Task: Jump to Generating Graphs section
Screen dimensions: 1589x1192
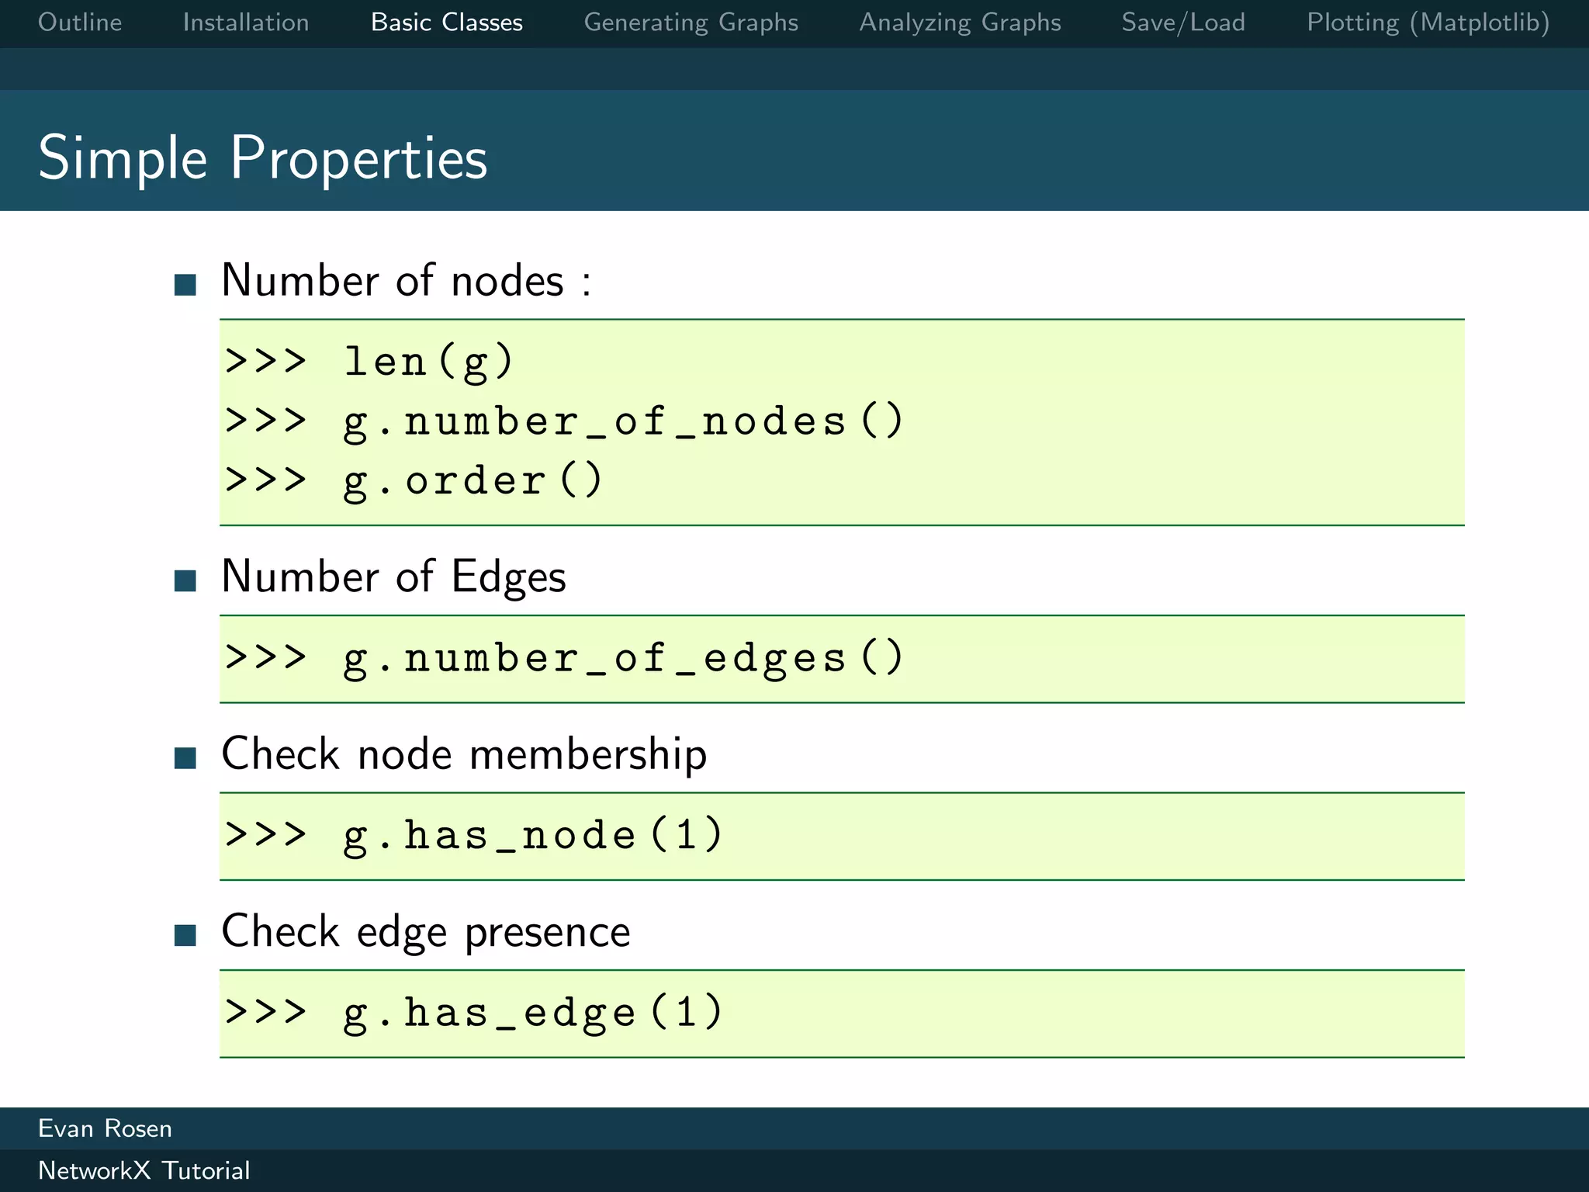Action: point(691,23)
